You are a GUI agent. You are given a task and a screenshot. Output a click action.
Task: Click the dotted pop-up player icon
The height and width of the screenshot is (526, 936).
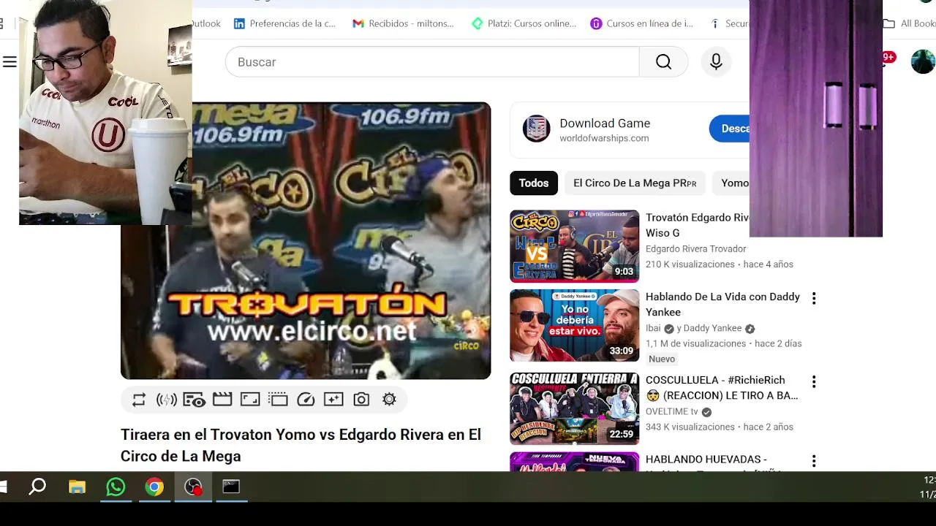click(x=278, y=400)
